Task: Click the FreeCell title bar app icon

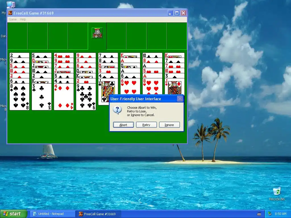Action: (10, 13)
